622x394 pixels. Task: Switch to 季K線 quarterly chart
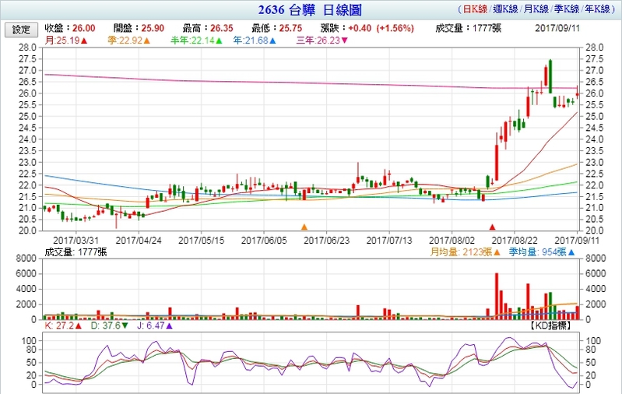pos(567,9)
